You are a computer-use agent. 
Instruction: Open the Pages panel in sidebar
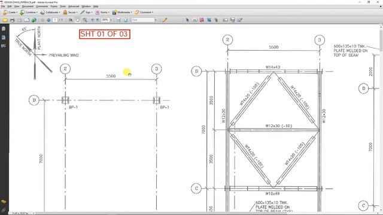(x=4, y=29)
